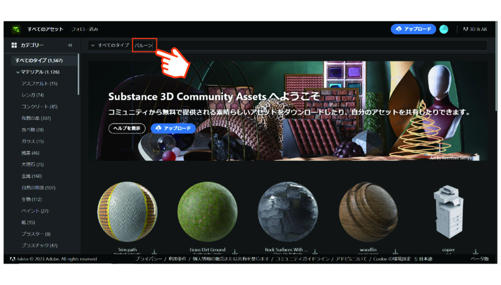Click the woodfin asset title
The width and height of the screenshot is (501, 285).
point(368,250)
